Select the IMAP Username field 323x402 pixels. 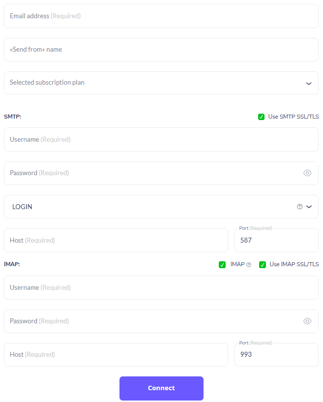[161, 288]
